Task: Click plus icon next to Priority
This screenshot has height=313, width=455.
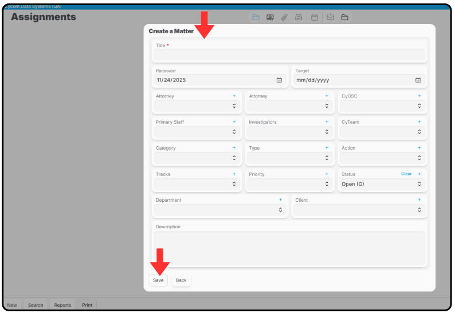Action: (327, 174)
